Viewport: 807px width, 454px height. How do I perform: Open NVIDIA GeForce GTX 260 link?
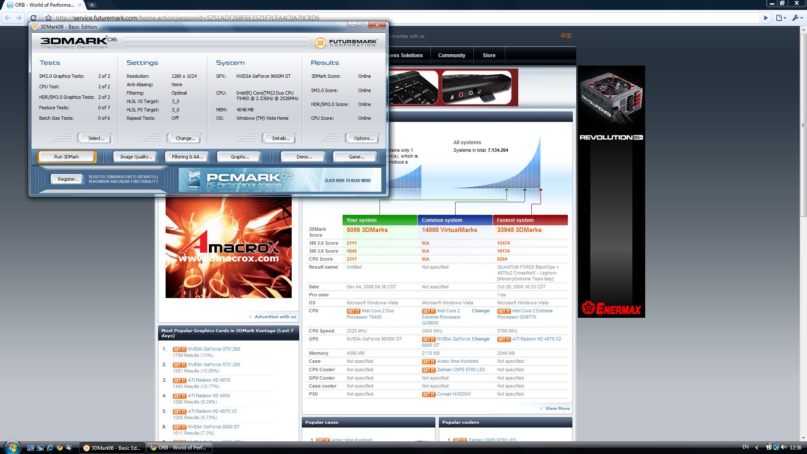[x=214, y=349]
